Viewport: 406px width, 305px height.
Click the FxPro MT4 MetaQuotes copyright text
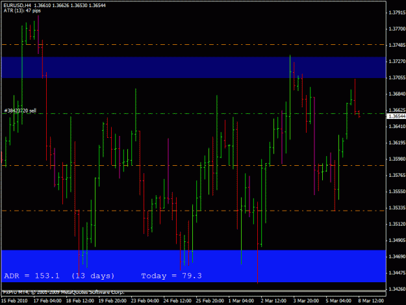coord(64,292)
